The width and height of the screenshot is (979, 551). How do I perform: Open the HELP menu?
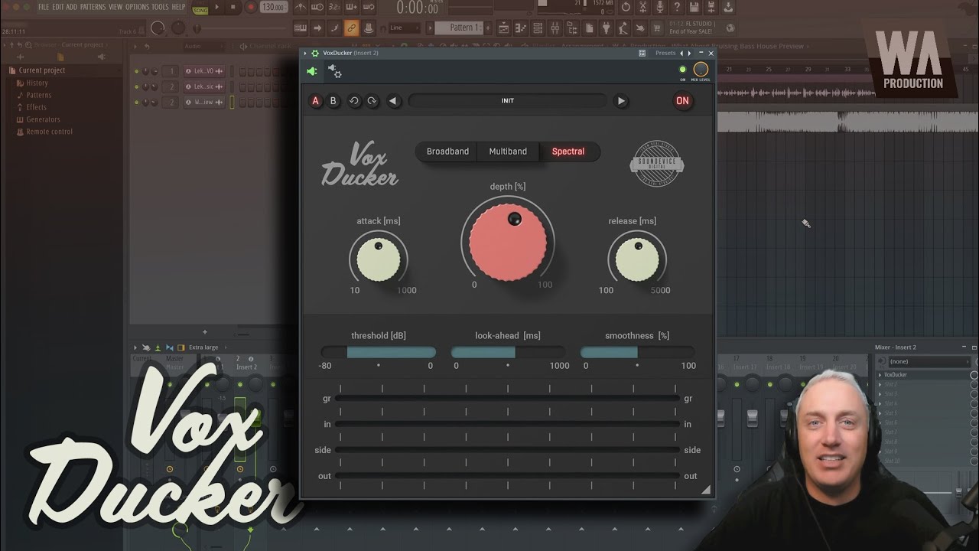(178, 7)
